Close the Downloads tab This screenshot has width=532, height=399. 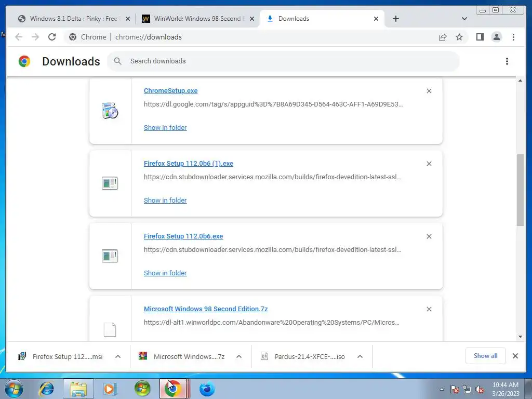pos(376,19)
